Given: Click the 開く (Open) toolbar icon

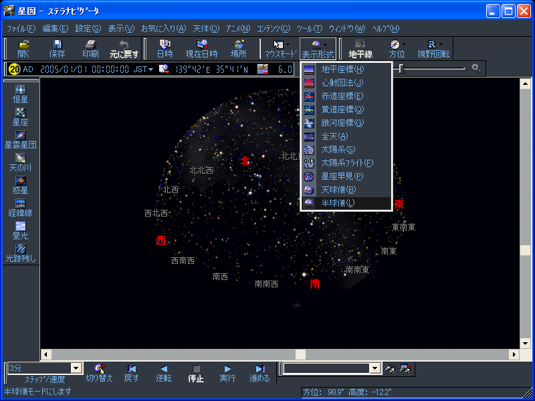Looking at the screenshot, I should click(23, 48).
